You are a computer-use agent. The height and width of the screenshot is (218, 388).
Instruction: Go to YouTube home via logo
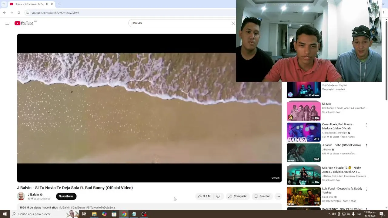pyautogui.click(x=24, y=23)
